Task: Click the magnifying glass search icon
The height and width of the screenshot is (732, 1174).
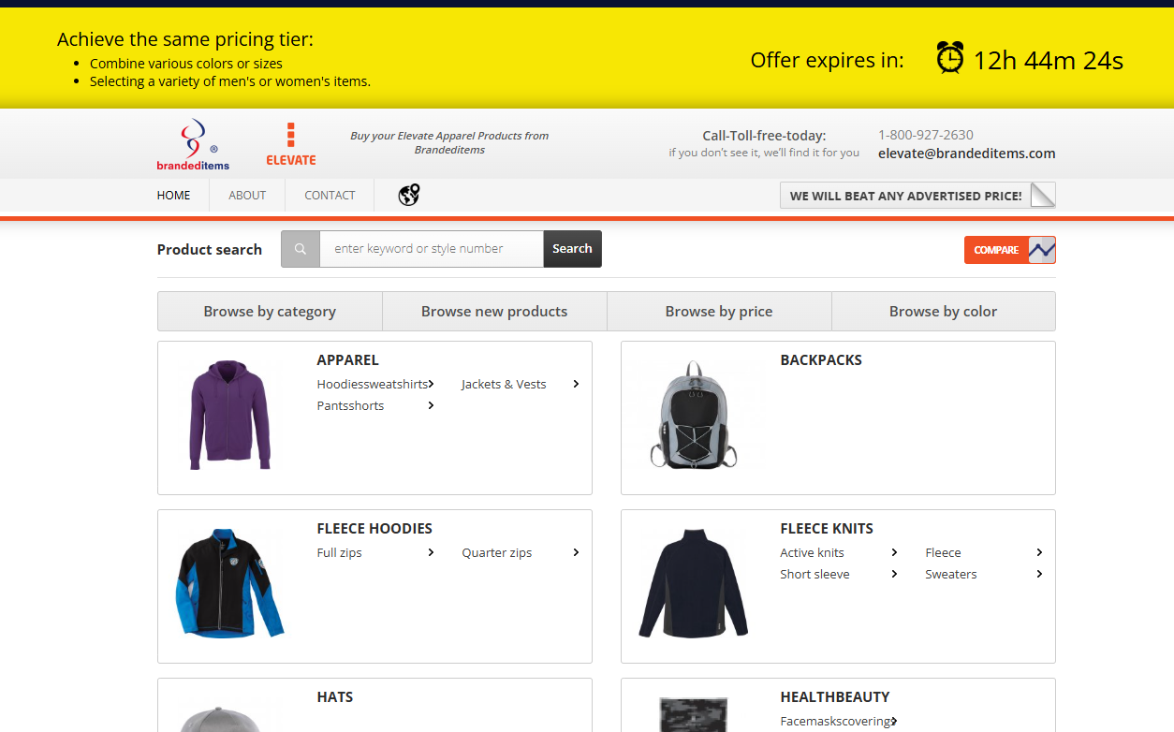Action: click(301, 249)
